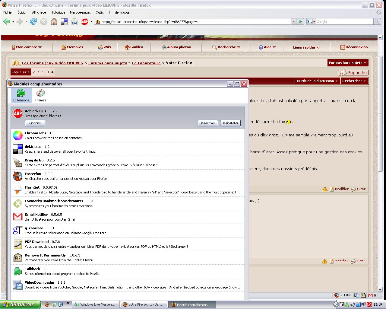Go to the Home page icon
This screenshot has height=309, width=386.
(54, 21)
